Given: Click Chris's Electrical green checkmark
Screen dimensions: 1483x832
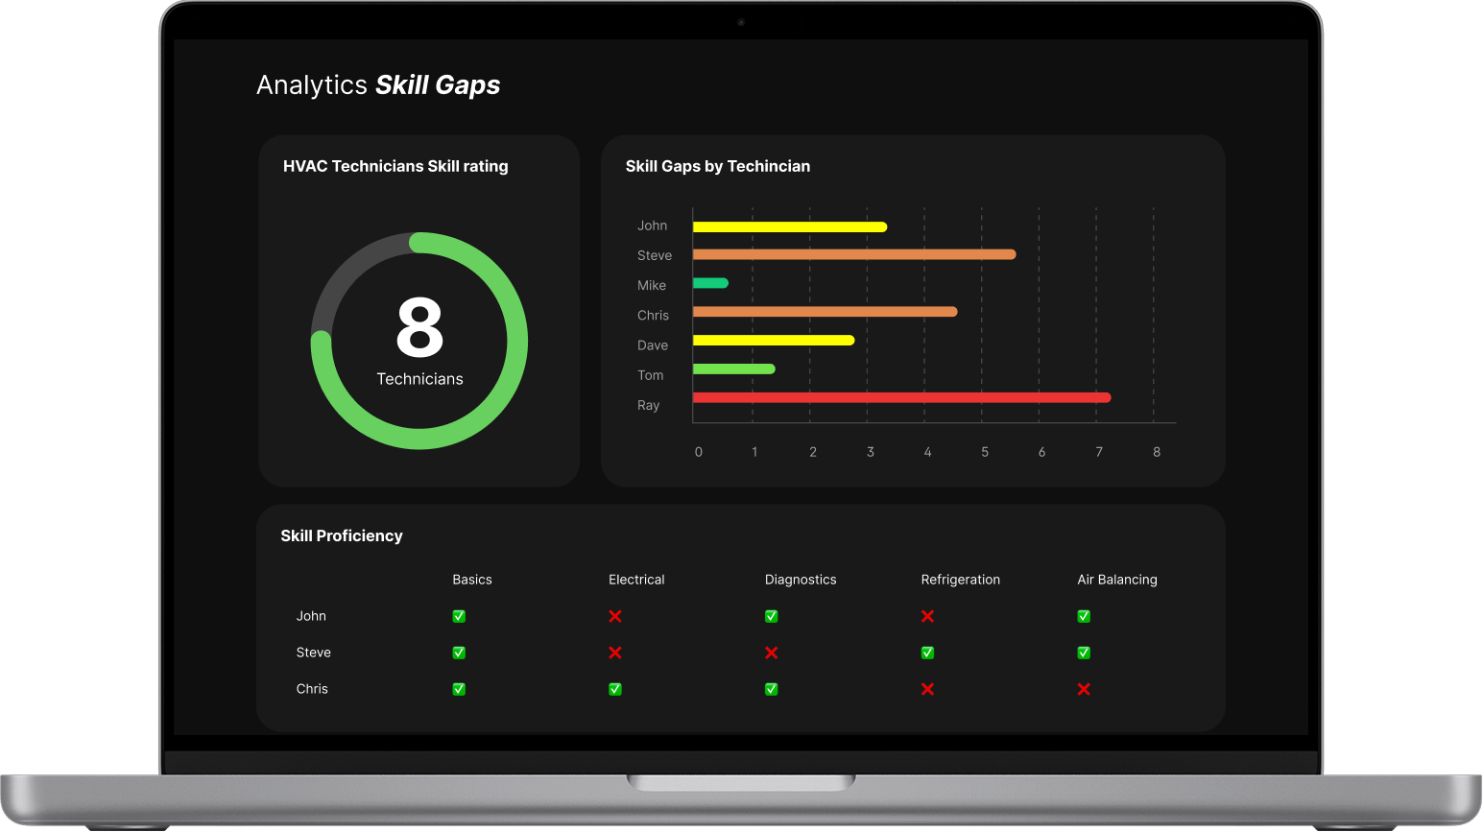Looking at the screenshot, I should coord(615,689).
